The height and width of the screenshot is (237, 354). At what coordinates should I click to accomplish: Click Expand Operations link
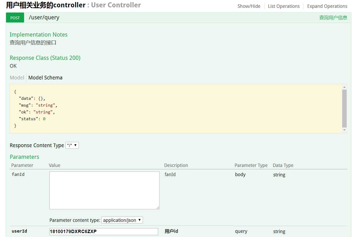click(327, 6)
